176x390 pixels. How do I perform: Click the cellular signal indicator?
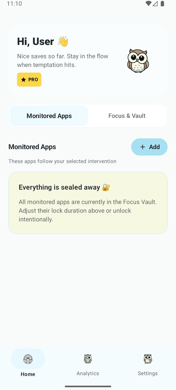pos(155,4)
